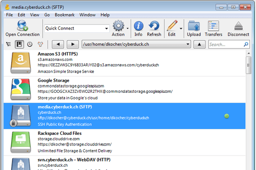Switch to outline browser view
This screenshot has height=170, width=256.
coord(8,44)
